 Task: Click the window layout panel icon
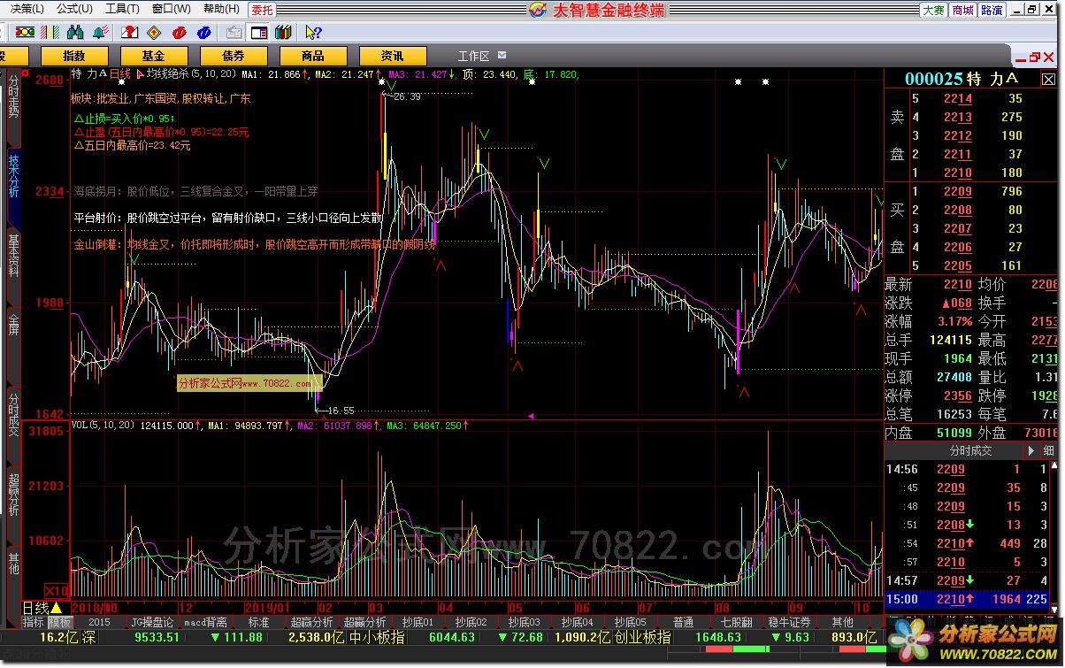(x=259, y=33)
